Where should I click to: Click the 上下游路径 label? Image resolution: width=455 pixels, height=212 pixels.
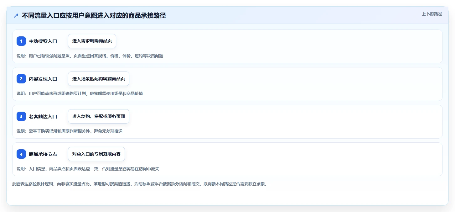pyautogui.click(x=432, y=14)
